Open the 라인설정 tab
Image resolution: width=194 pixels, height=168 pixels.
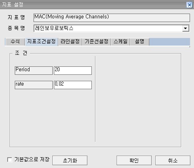pyautogui.click(x=70, y=42)
